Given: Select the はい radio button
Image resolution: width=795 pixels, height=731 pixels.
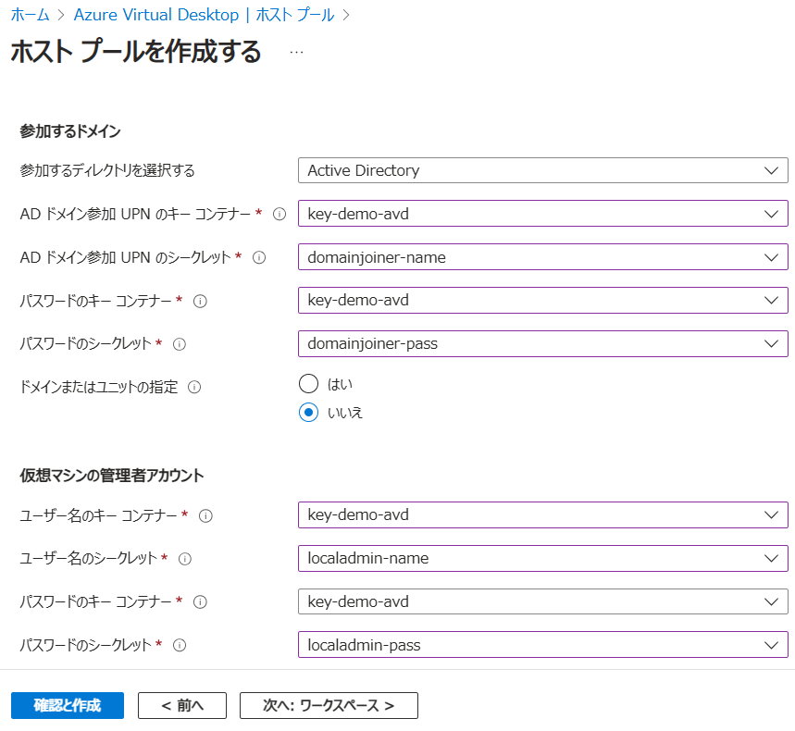Looking at the screenshot, I should pos(308,384).
